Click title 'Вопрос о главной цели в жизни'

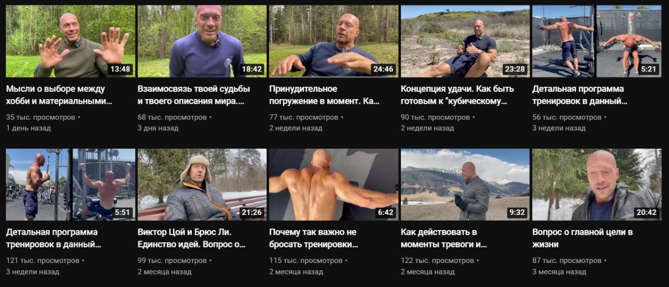[583, 238]
